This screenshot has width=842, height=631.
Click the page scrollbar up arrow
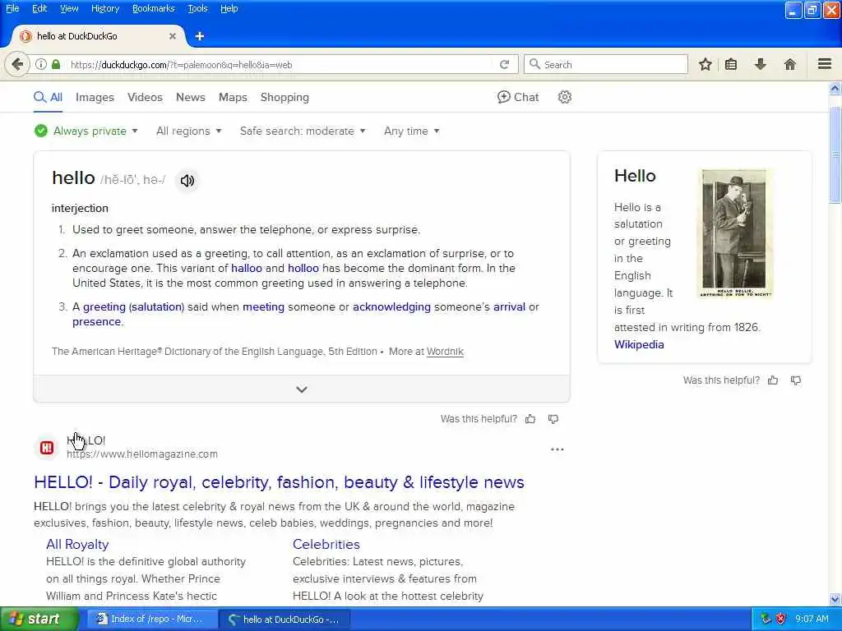[835, 89]
